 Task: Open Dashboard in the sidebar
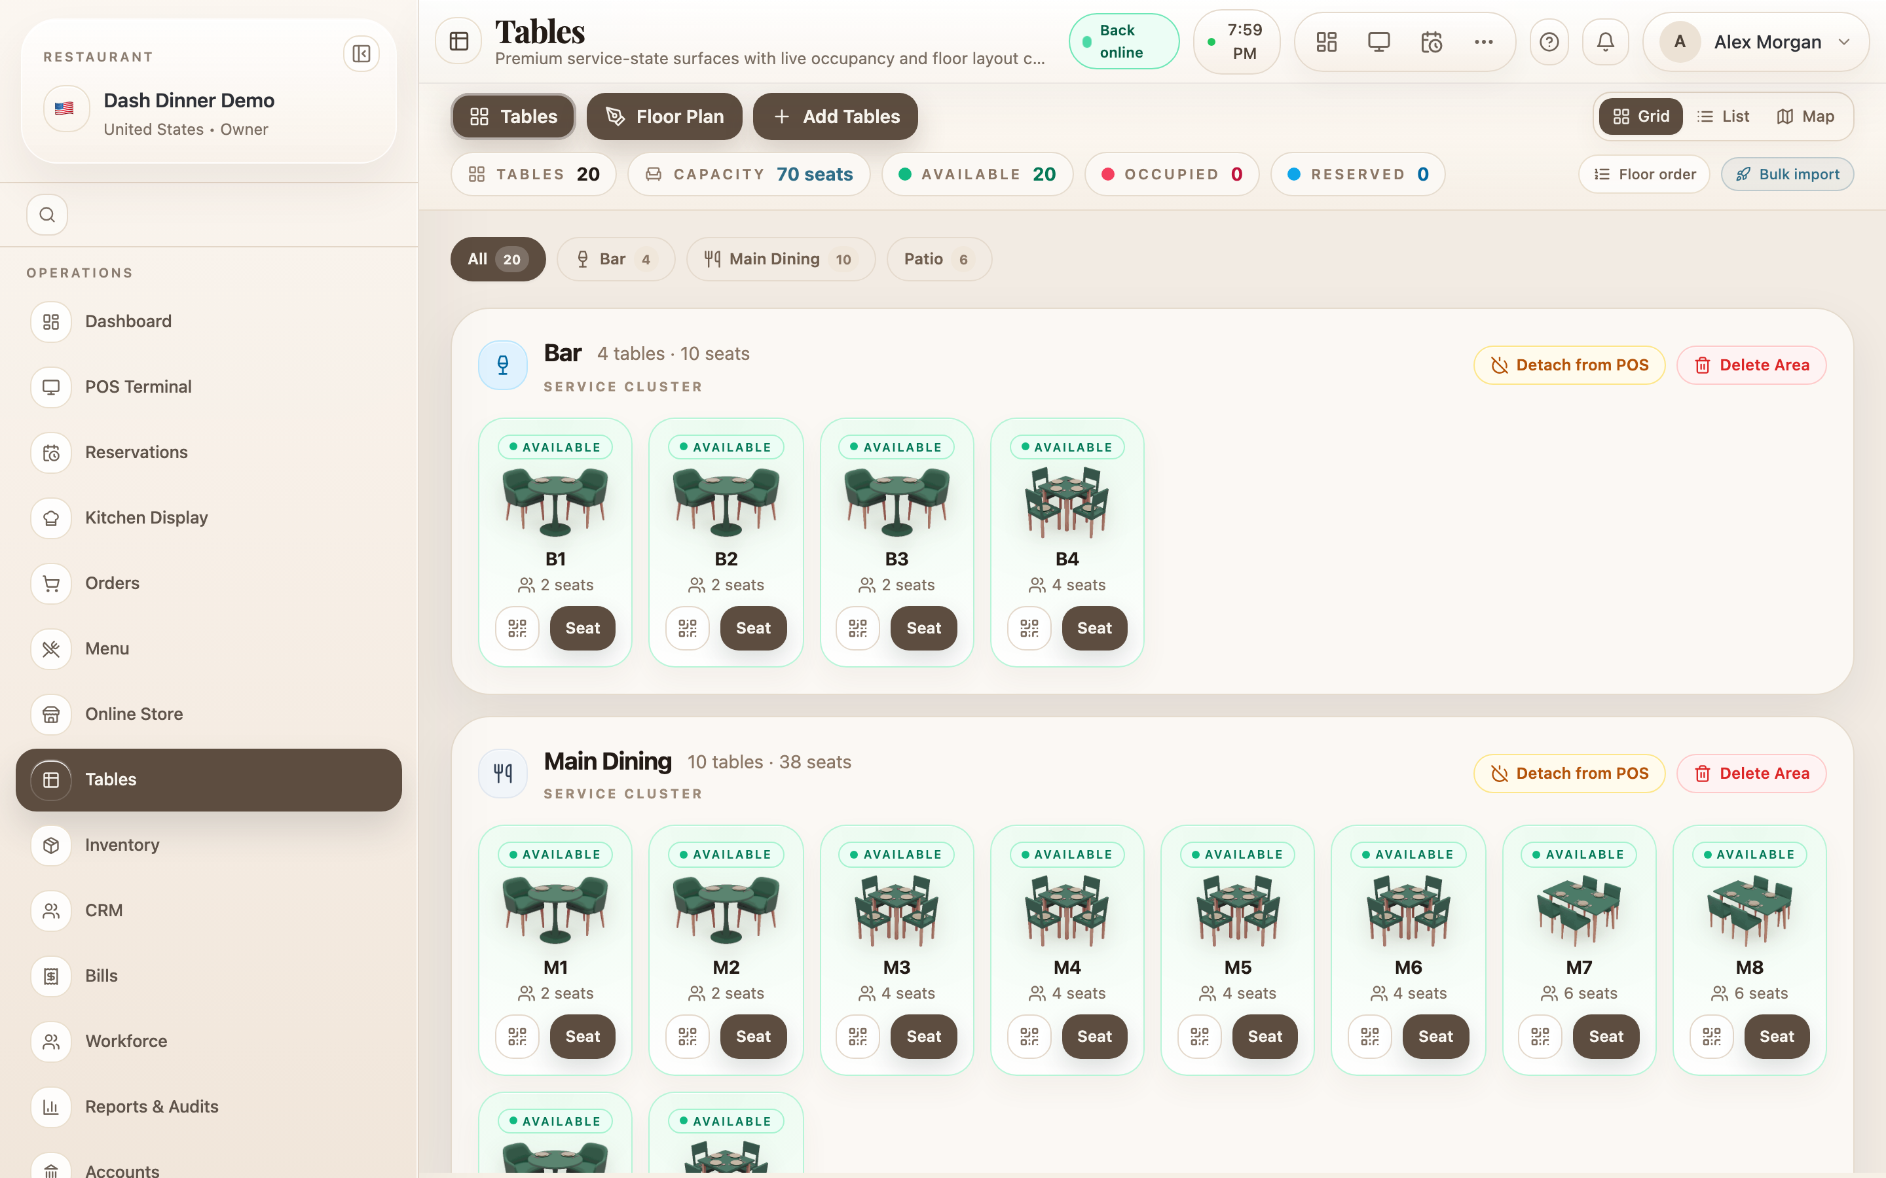(209, 322)
